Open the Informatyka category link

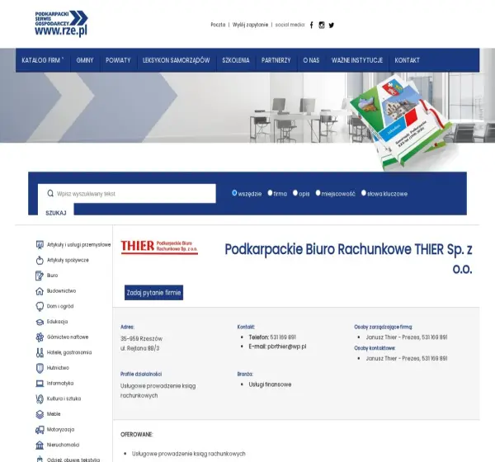click(60, 384)
